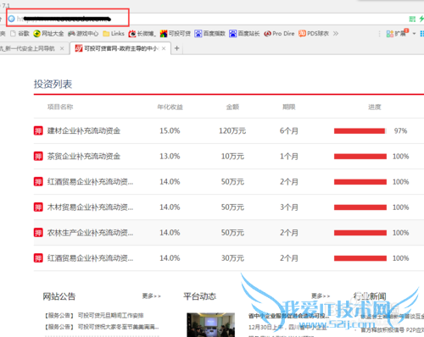The image size is (424, 337).
Task: Click the 120万元 amount
Action: (x=232, y=130)
